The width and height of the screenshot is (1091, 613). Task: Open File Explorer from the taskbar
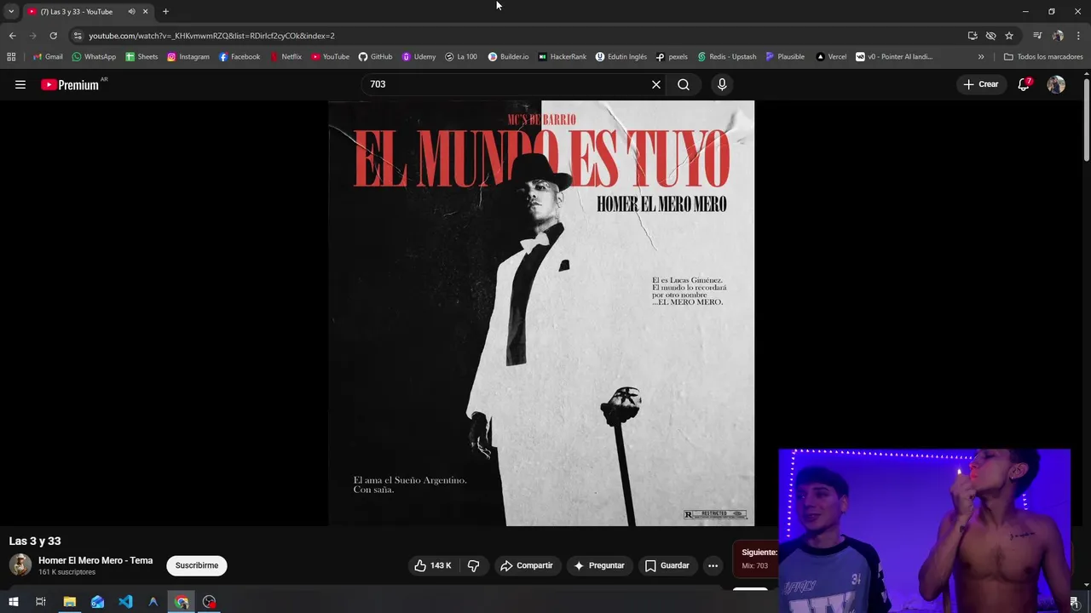[70, 602]
